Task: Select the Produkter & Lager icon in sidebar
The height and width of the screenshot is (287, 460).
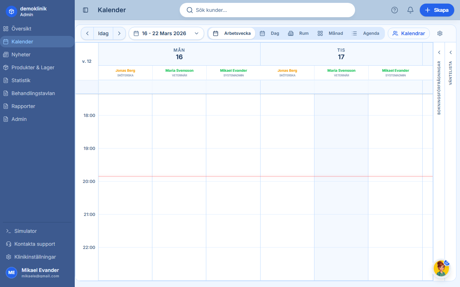Action: coord(6,67)
